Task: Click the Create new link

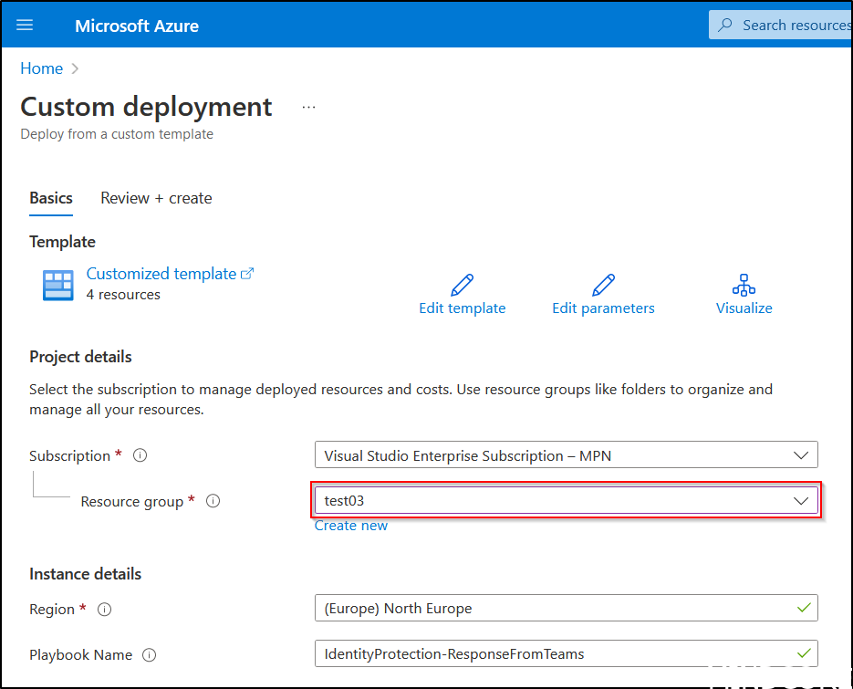Action: 350,525
